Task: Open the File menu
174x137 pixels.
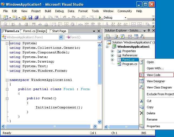Action: point(5,11)
